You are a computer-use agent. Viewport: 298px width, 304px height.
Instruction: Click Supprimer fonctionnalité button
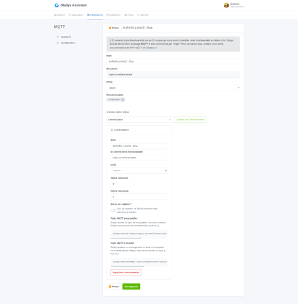click(126, 272)
